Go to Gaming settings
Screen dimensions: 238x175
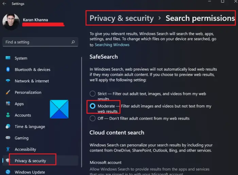coord(40,138)
